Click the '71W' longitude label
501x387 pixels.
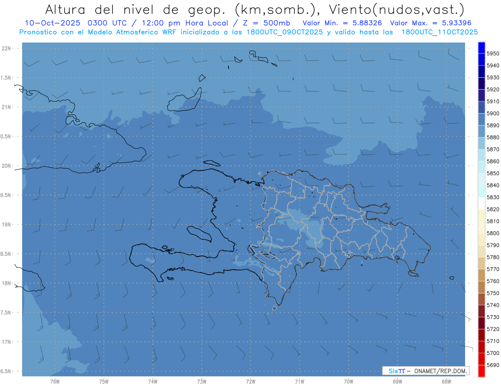point(299,382)
